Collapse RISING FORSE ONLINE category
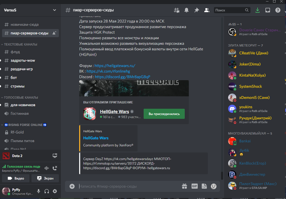This screenshot has width=286, height=199. pos(24,125)
